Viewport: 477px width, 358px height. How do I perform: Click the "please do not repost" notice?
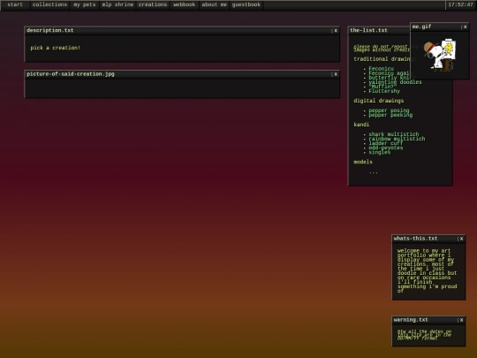382,48
